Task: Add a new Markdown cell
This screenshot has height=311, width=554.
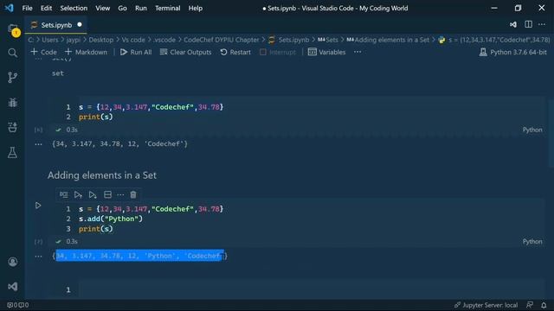Action: pos(86,52)
